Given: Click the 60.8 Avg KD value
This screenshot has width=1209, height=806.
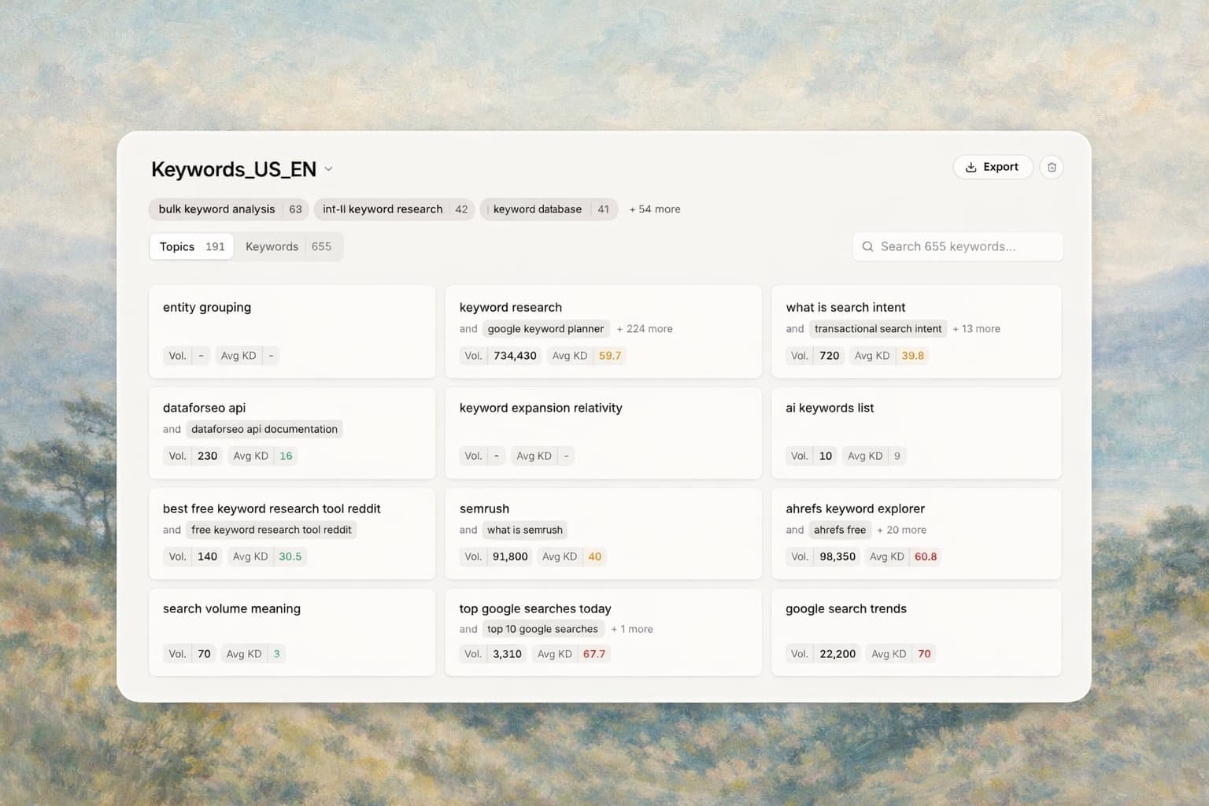Looking at the screenshot, I should click(926, 556).
